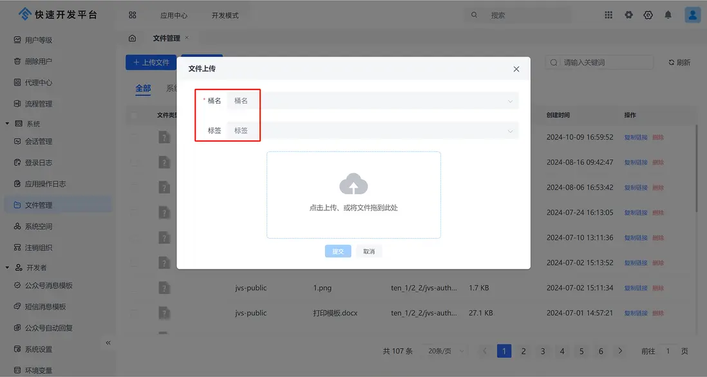The image size is (707, 377).
Task: Open the 桶名 dropdown
Action: 373,101
